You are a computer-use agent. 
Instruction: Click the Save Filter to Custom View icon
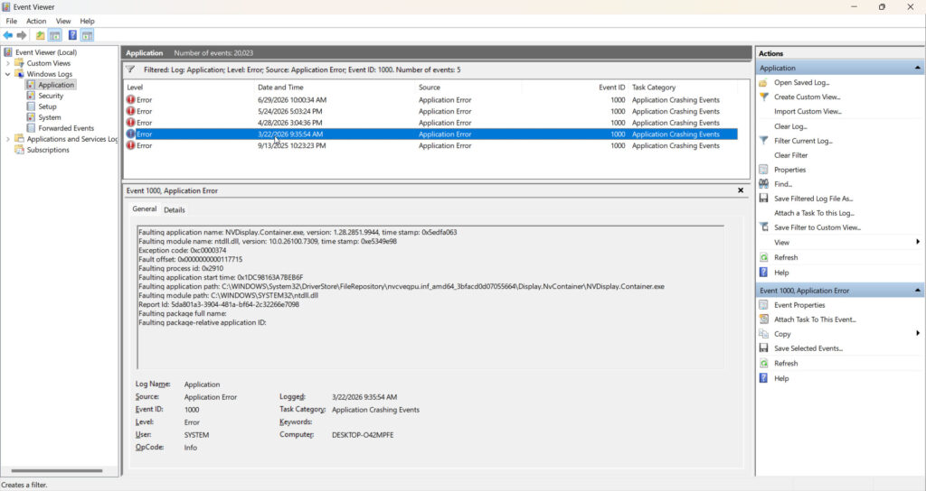763,227
